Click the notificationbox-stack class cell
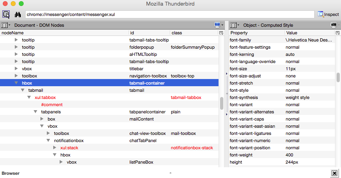341x178 pixels. [192, 148]
